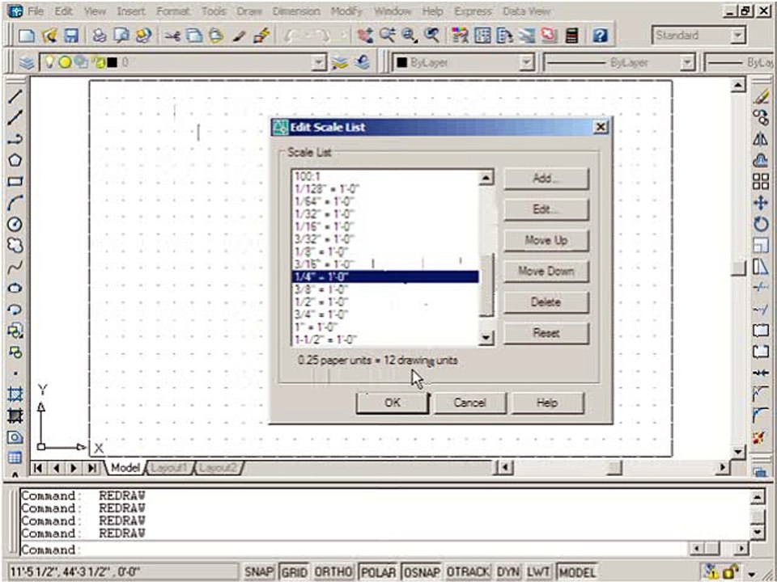The height and width of the screenshot is (582, 777).
Task: Click the Save diskette icon
Action: [71, 35]
